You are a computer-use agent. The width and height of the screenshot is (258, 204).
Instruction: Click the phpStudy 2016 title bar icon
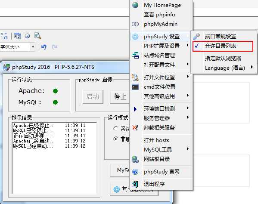(6, 67)
